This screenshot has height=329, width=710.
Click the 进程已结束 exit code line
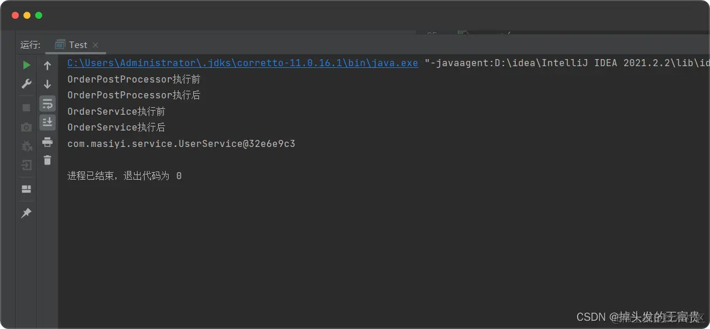click(125, 176)
